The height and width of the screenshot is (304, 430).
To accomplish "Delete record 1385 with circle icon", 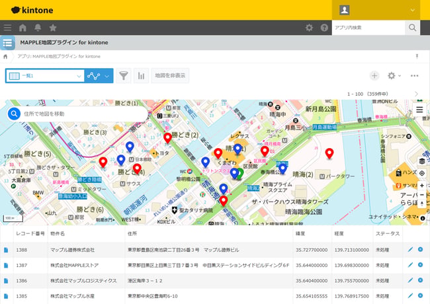I will (420, 295).
